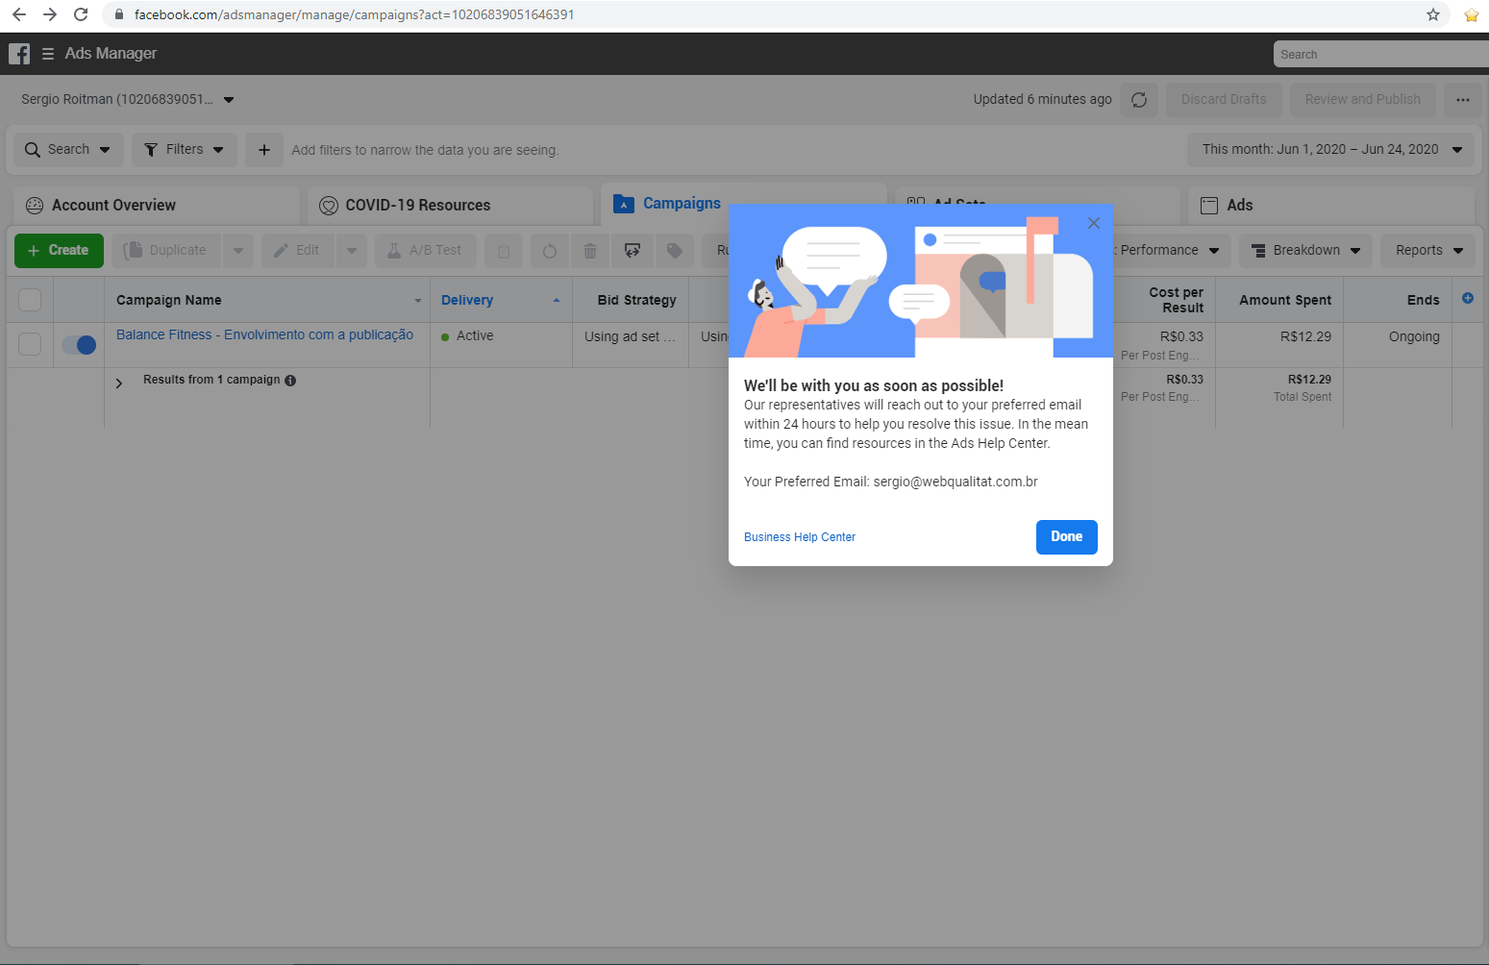
Task: Open the Search dropdown in filter bar
Action: [68, 150]
